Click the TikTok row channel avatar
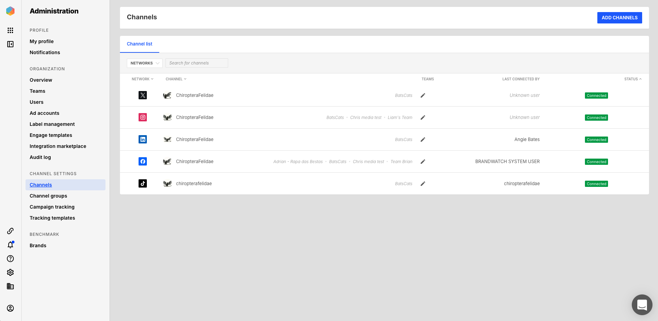The height and width of the screenshot is (321, 658). [167, 184]
